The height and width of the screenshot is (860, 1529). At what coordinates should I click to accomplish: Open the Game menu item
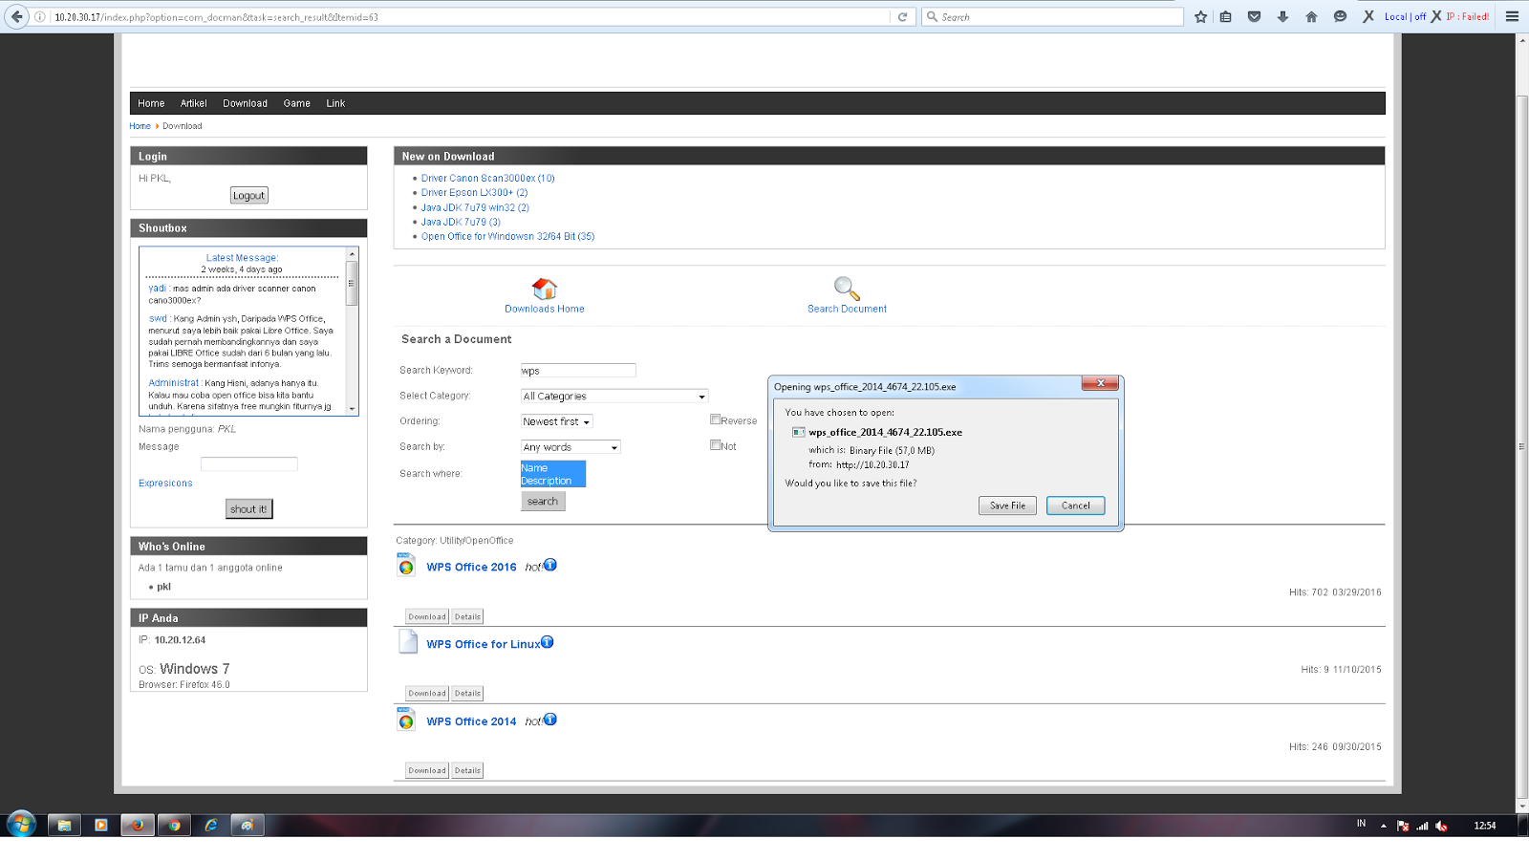[x=297, y=103]
